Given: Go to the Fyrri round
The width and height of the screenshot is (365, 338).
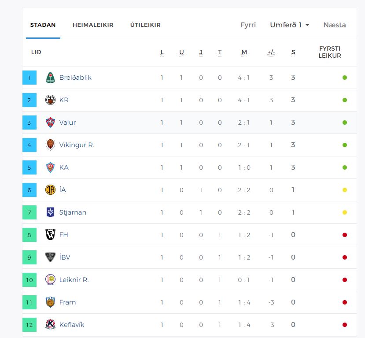Looking at the screenshot, I should pyautogui.click(x=248, y=25).
